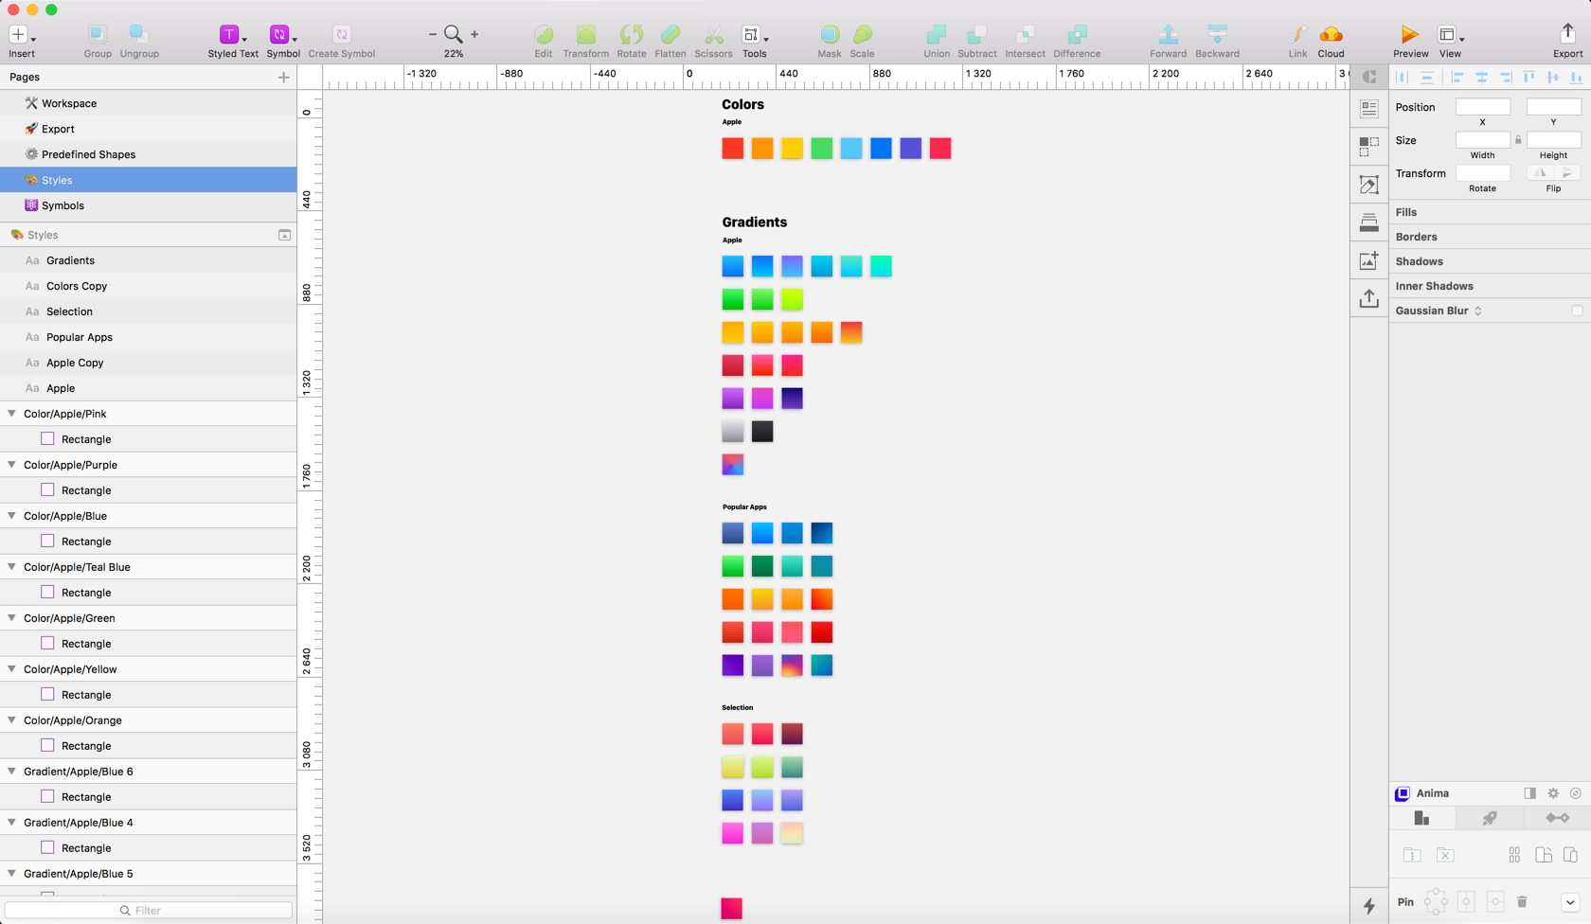Screen dimensions: 1591x924
Task: Select the Mask tool in toolbar
Action: pyautogui.click(x=829, y=36)
